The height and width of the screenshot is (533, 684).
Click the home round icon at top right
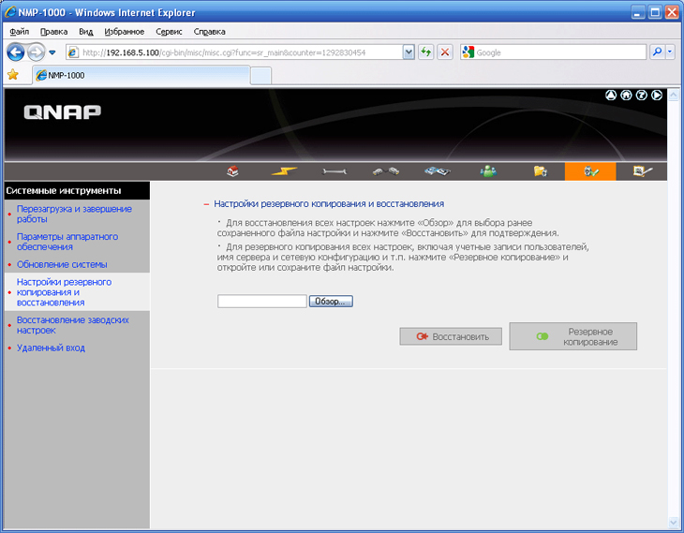(x=626, y=96)
